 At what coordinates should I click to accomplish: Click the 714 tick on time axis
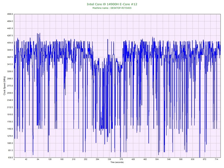(x=216, y=159)
